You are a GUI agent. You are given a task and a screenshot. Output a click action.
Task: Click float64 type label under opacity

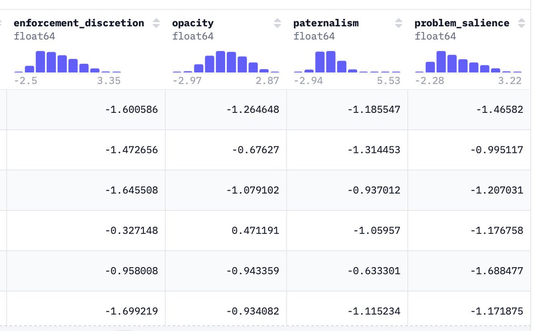[193, 36]
